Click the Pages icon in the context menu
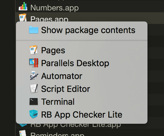Screen dimensions: 164x136 [x=34, y=50]
